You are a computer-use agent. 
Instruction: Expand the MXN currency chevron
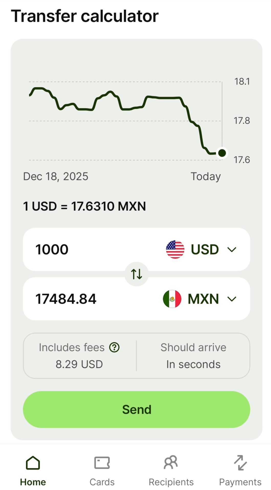[232, 299]
